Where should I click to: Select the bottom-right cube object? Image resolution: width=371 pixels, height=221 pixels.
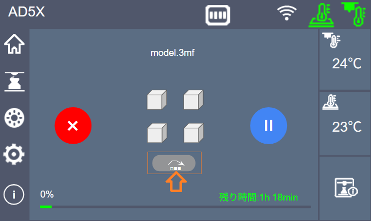point(193,133)
